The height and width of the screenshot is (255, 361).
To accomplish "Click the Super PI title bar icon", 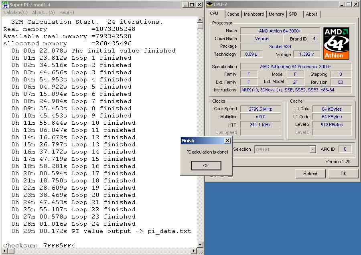I will [x=5, y=4].
